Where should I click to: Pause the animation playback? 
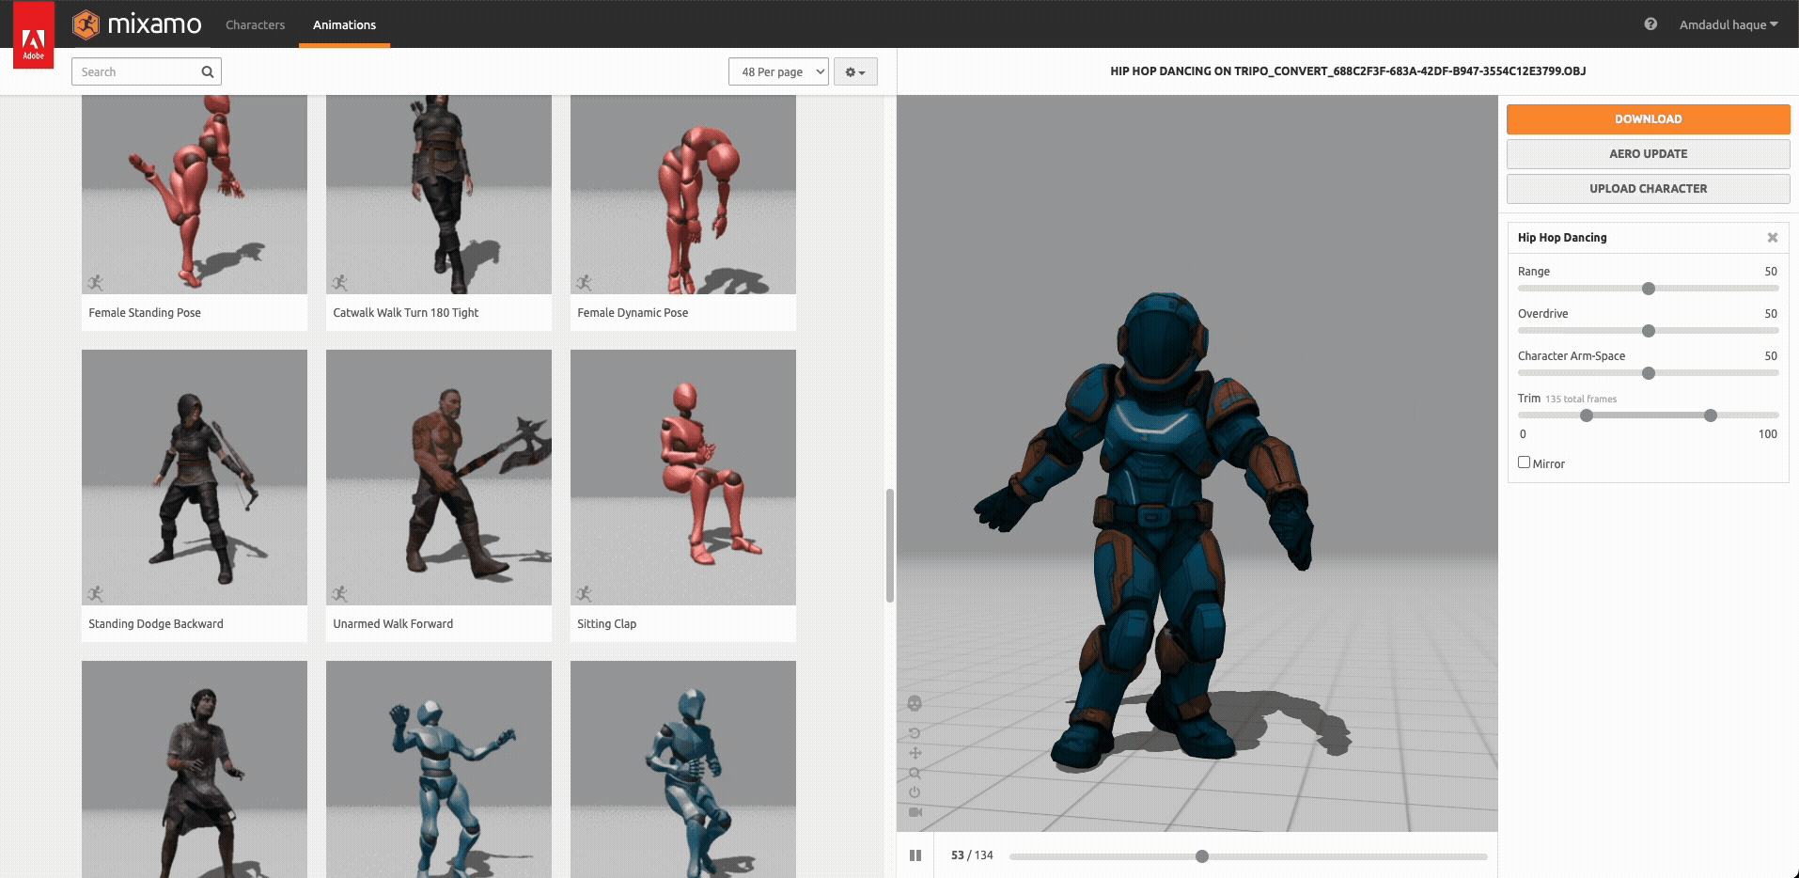pyautogui.click(x=915, y=855)
